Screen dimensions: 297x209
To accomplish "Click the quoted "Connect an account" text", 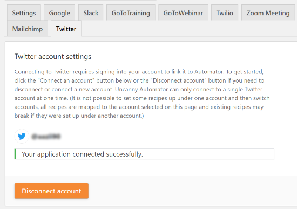I will 66,80.
